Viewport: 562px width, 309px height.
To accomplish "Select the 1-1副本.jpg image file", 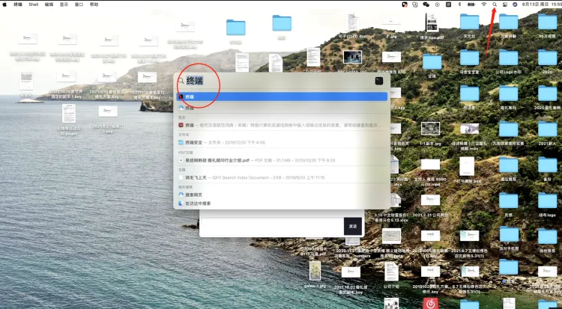I will (x=430, y=133).
